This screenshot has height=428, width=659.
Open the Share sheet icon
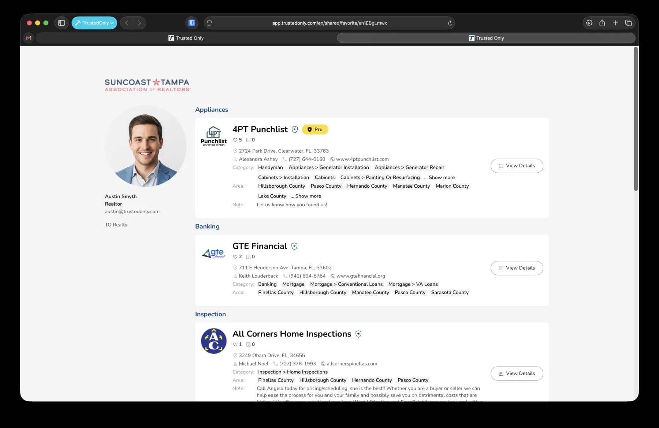pyautogui.click(x=602, y=23)
